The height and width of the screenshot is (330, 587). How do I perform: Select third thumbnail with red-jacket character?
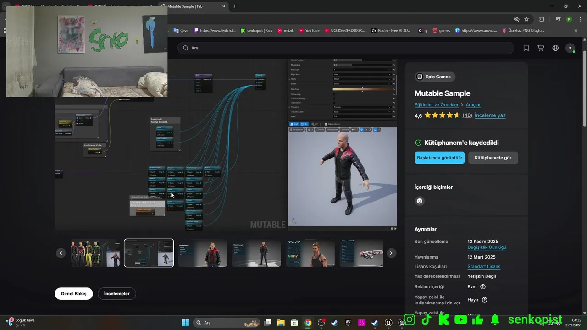(203, 253)
